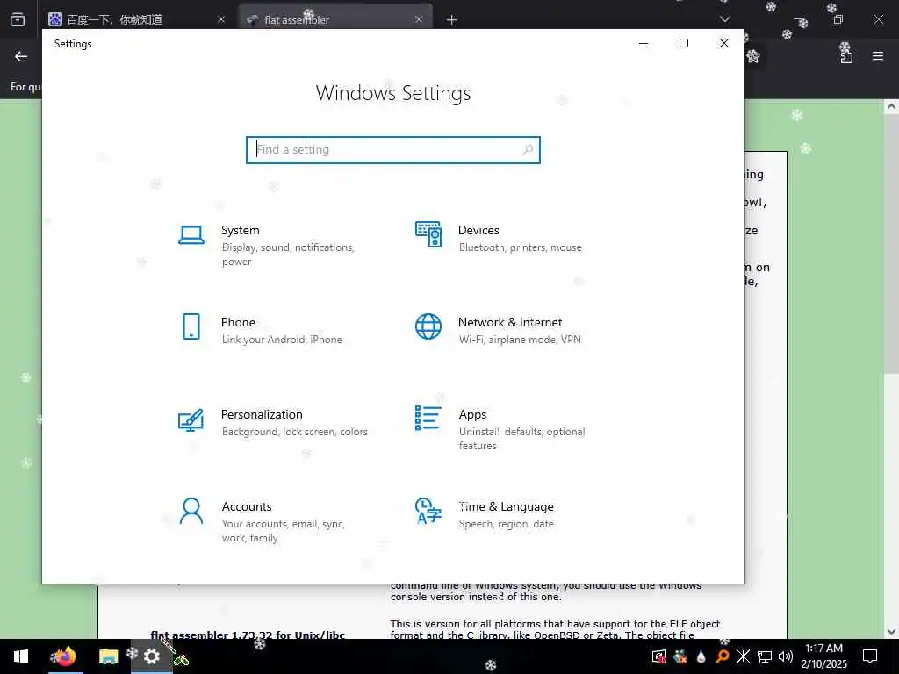899x674 pixels.
Task: Open a new Firefox tab with plus
Action: tap(452, 20)
